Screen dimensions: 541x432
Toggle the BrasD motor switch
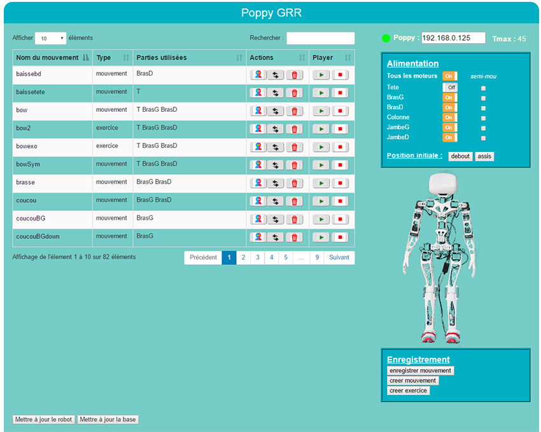(x=450, y=107)
